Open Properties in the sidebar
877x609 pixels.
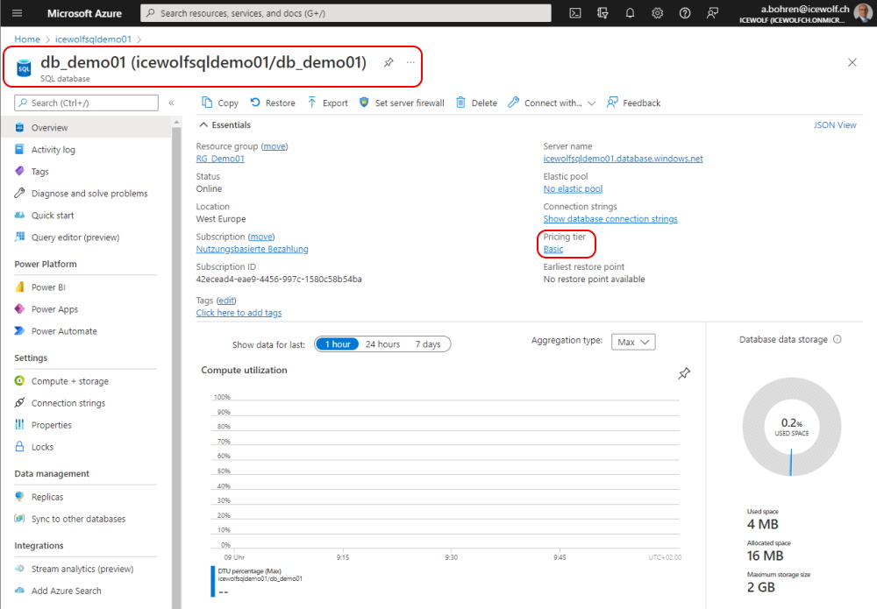tap(86, 425)
